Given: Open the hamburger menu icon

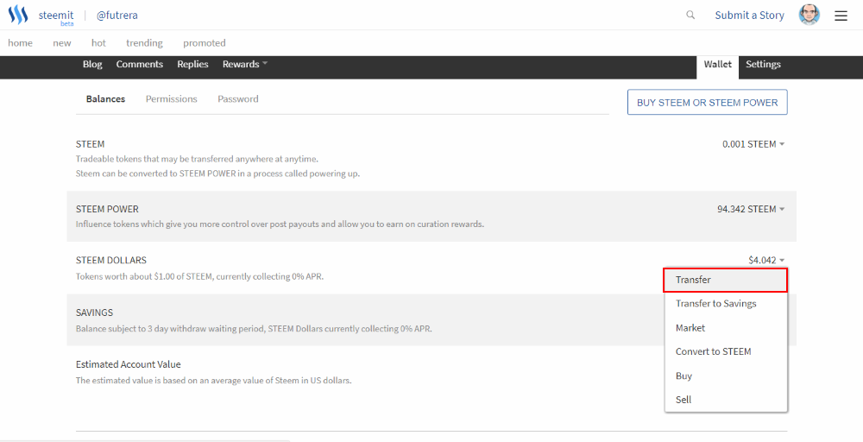Looking at the screenshot, I should pos(841,15).
